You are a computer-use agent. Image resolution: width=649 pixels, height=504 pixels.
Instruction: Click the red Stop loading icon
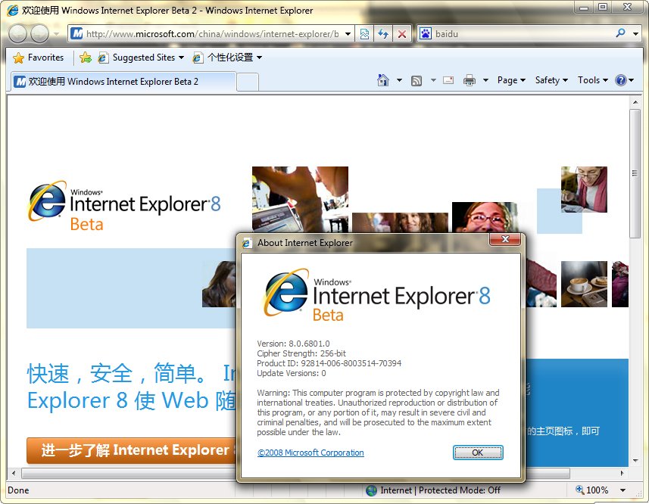point(402,34)
